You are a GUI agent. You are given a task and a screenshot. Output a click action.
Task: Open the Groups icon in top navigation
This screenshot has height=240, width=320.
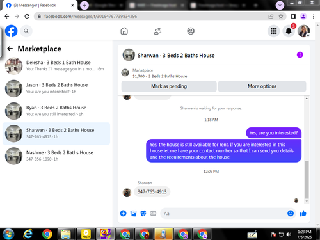click(191, 31)
